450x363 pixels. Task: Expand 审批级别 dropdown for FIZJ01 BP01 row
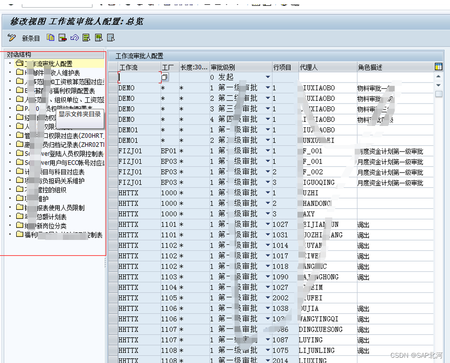(x=267, y=151)
